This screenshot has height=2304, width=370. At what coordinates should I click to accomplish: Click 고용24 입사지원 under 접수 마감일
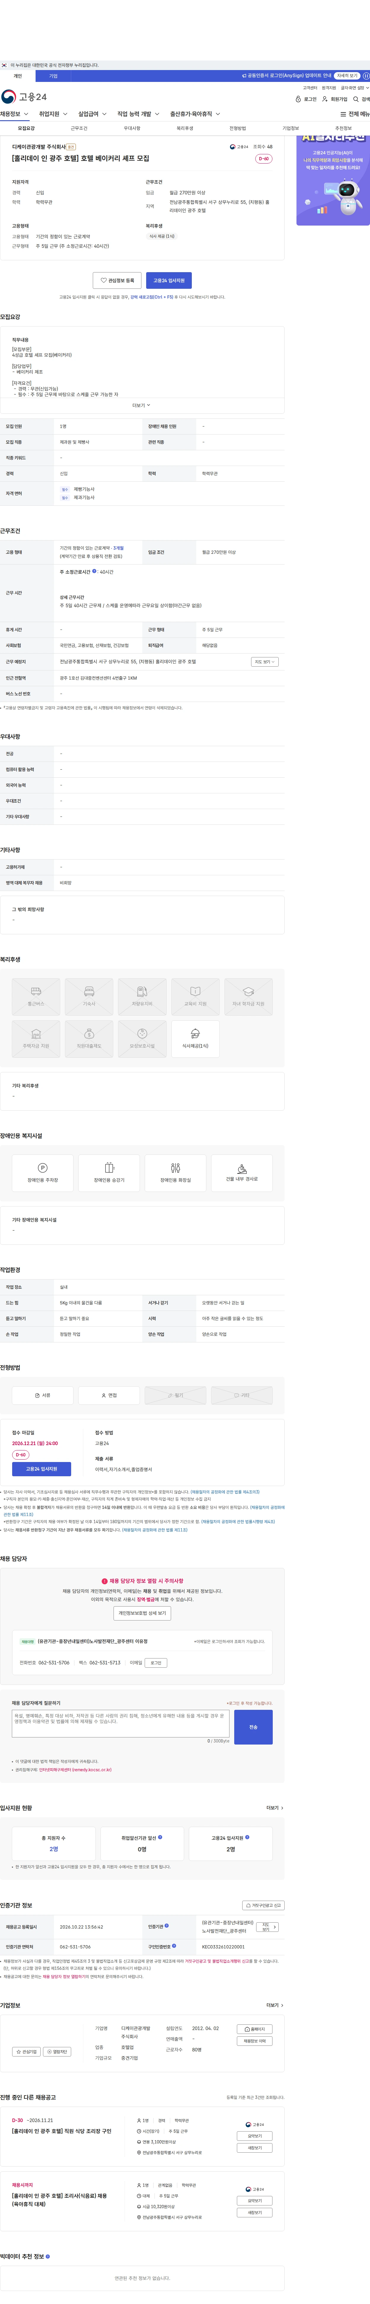[41, 1469]
